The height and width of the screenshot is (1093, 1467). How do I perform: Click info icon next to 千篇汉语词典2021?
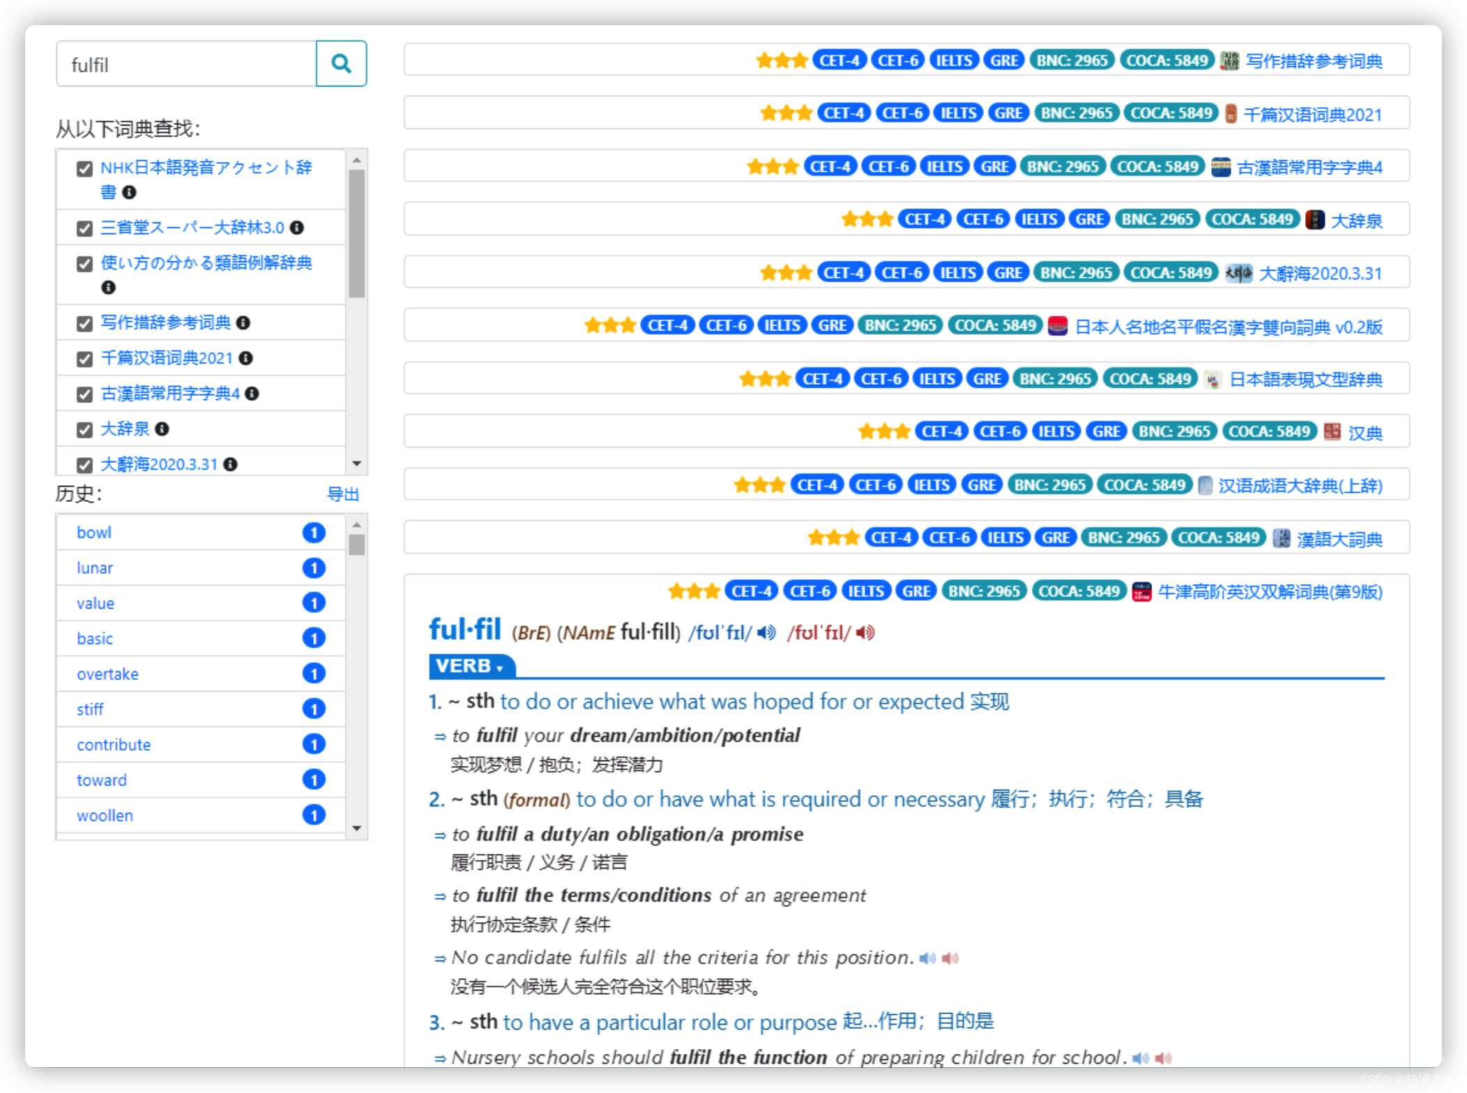tap(245, 358)
